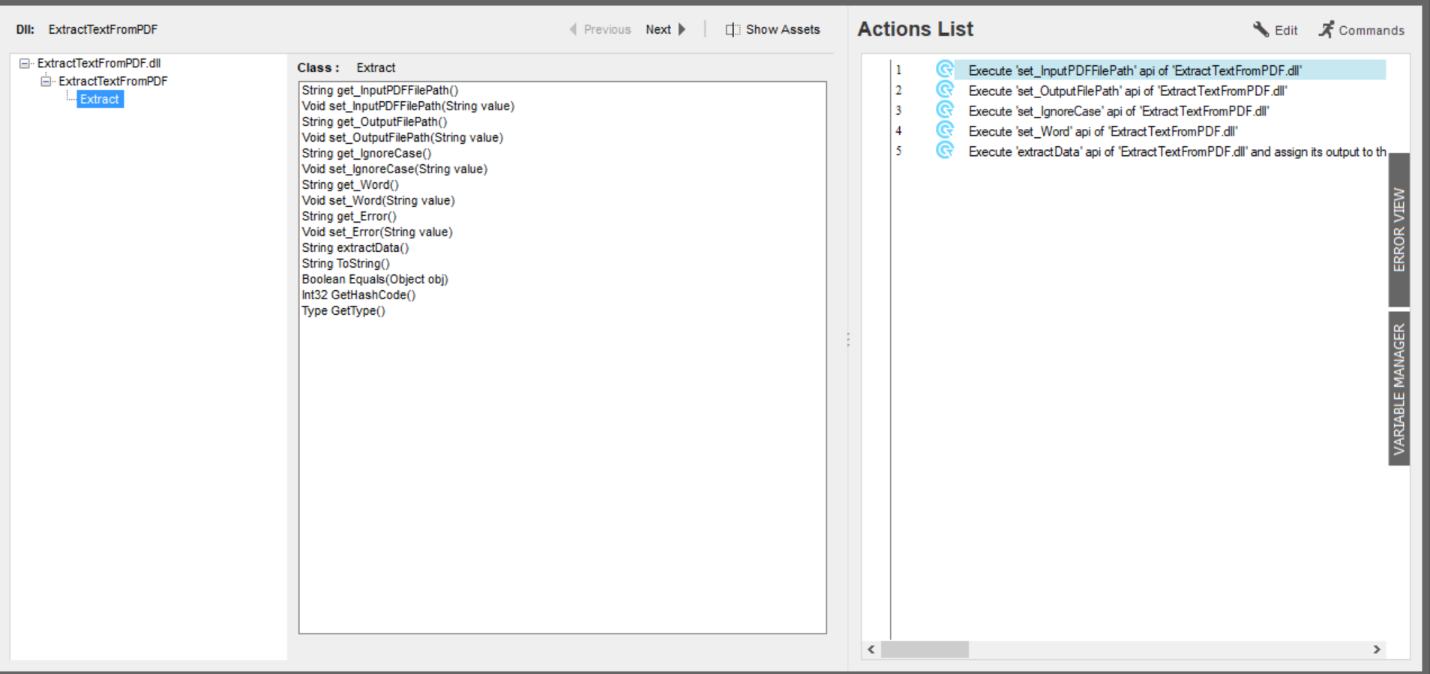Select action text Execute 'set_Word' api

pyautogui.click(x=1103, y=131)
